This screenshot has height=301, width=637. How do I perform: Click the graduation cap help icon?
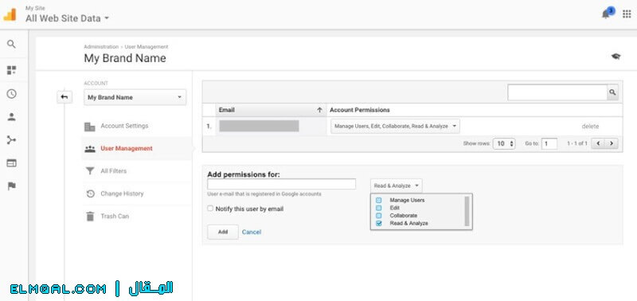tap(616, 57)
